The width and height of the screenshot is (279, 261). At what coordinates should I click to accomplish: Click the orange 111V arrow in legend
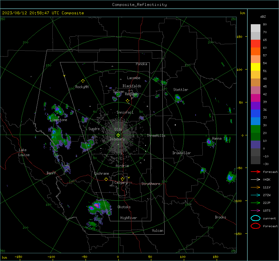pos(255,187)
